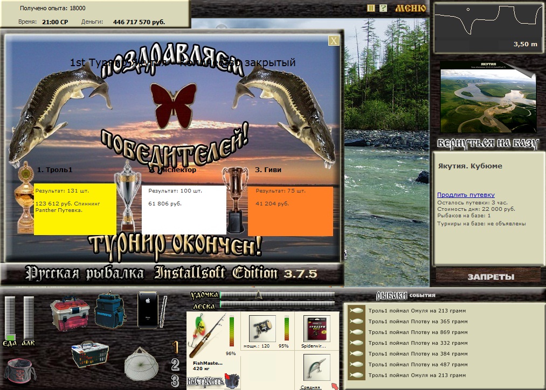Click the леска tension bar
The width and height of the screenshot is (546, 390).
tap(278, 305)
